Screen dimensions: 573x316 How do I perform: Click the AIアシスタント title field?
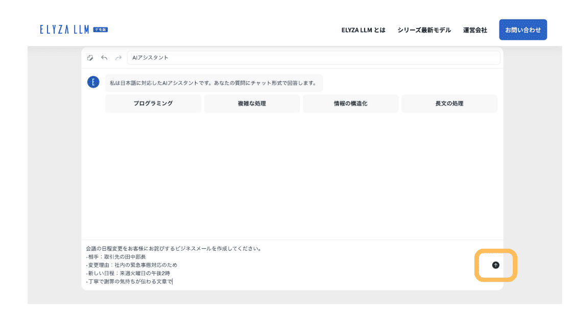(314, 58)
